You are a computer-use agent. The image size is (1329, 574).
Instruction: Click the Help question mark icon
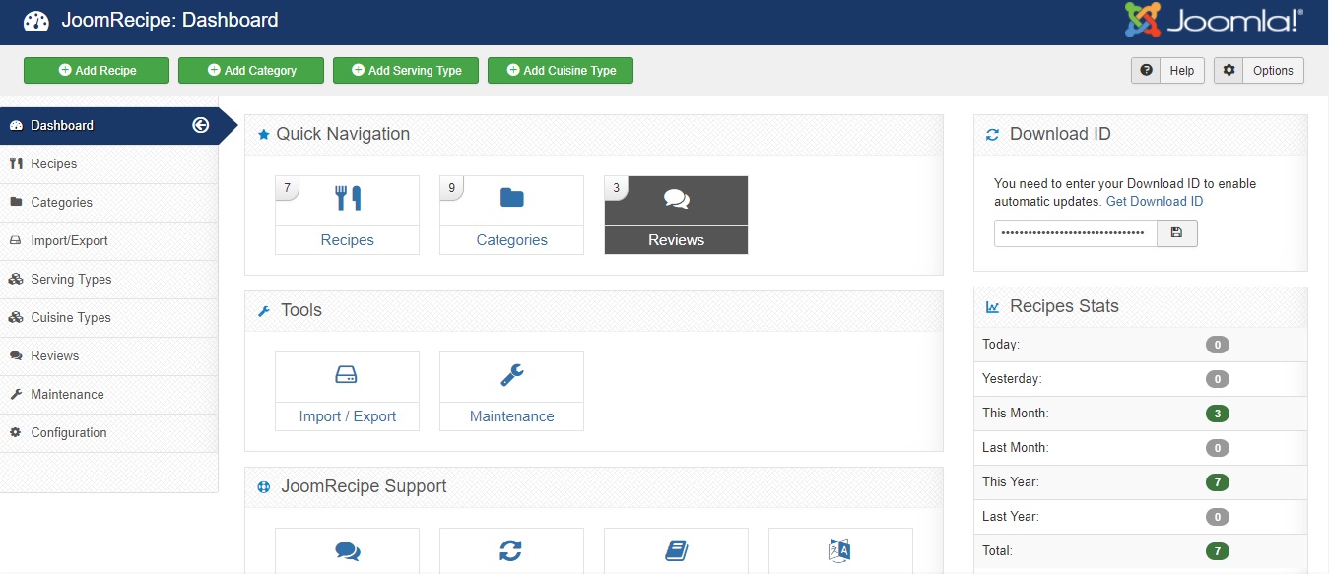pos(1146,71)
